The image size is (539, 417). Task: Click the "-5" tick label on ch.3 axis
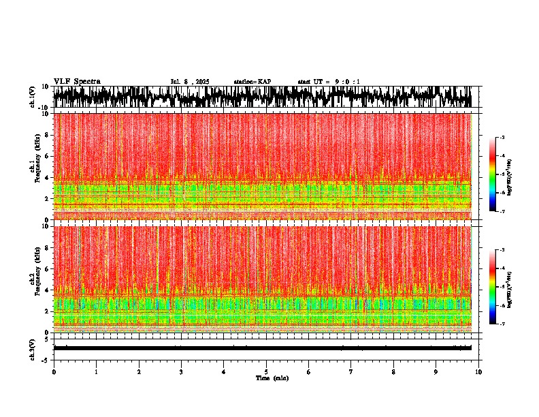point(46,360)
